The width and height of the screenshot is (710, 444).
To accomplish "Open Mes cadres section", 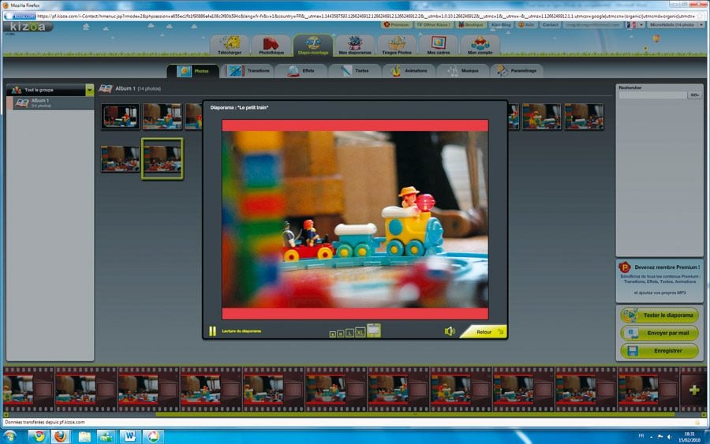I will [x=438, y=46].
